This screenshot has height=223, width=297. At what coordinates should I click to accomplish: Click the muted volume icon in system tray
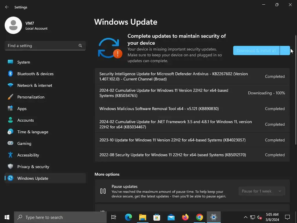click(260, 217)
